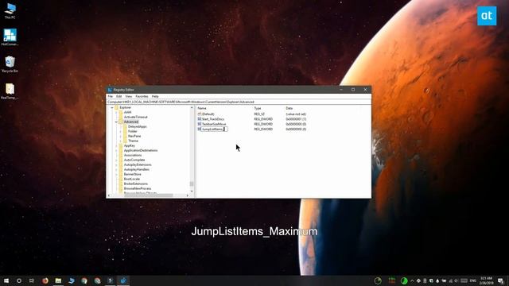Select the TaskbarSizeMove value
The height and width of the screenshot is (286, 509).
pyautogui.click(x=214, y=124)
